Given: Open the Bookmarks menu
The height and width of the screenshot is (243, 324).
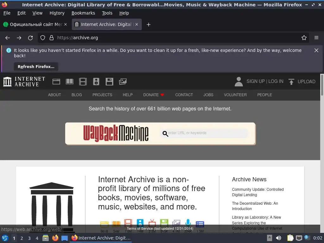Looking at the screenshot, I should tap(83, 13).
